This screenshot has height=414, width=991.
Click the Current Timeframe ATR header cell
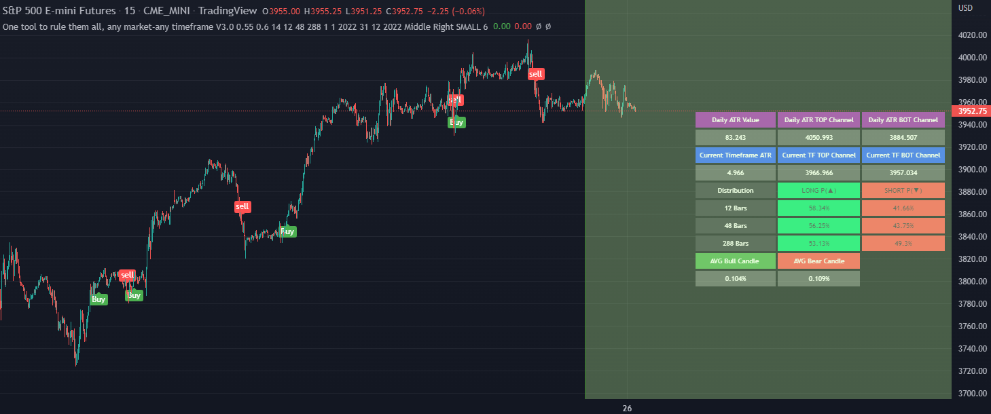[x=735, y=155]
